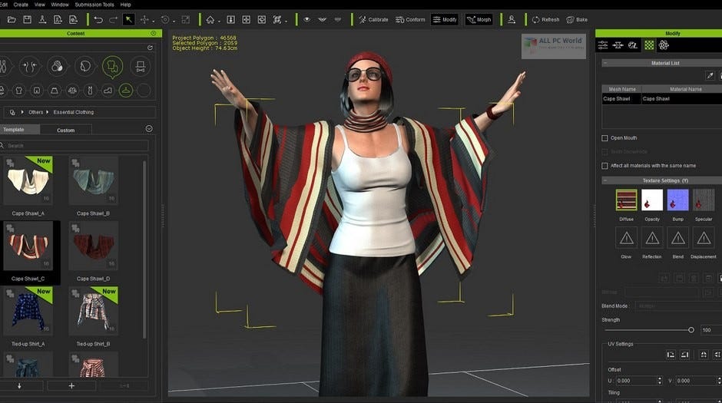This screenshot has width=722, height=403.
Task: Select the Skin category circle icon
Action: click(57, 67)
